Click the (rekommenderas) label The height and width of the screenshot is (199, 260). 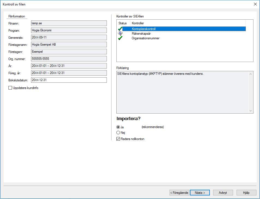point(153,127)
